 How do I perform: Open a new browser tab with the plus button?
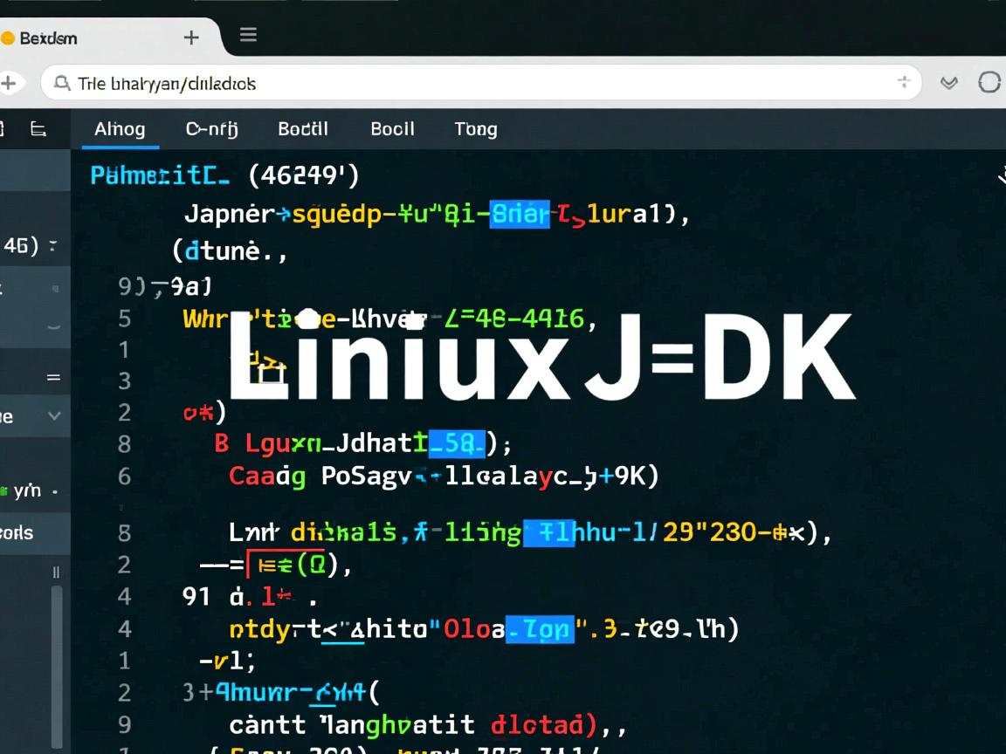click(x=190, y=36)
